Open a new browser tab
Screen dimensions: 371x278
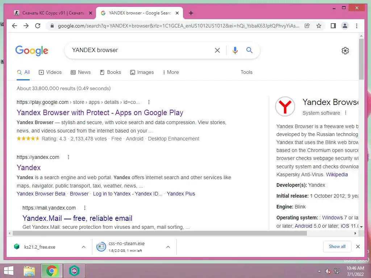[x=191, y=13]
